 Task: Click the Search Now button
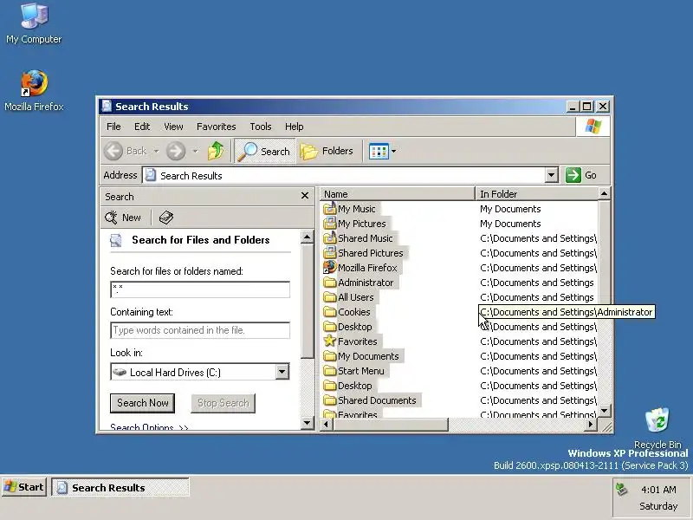coord(142,403)
